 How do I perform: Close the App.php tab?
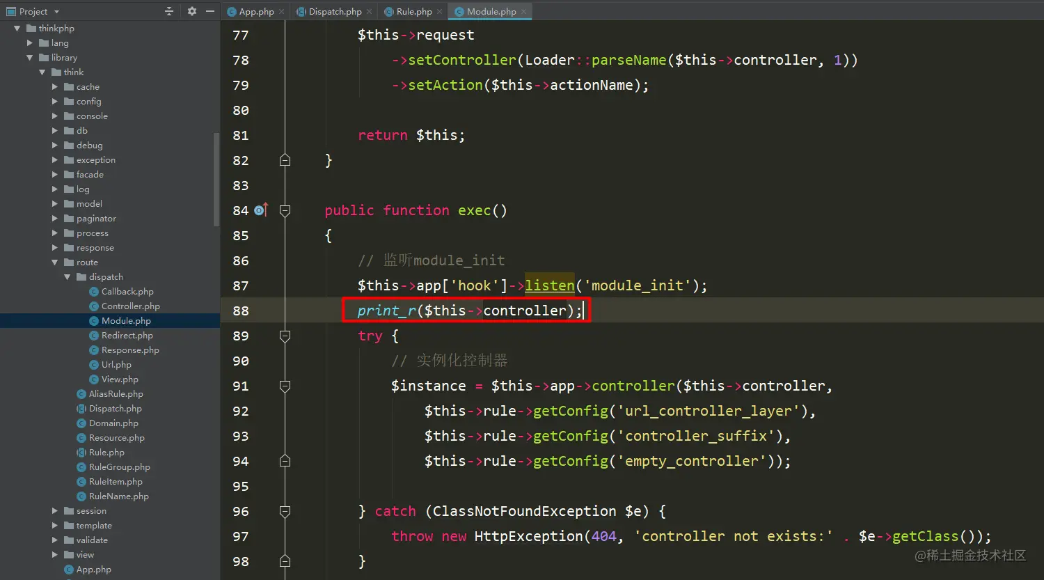coord(282,12)
